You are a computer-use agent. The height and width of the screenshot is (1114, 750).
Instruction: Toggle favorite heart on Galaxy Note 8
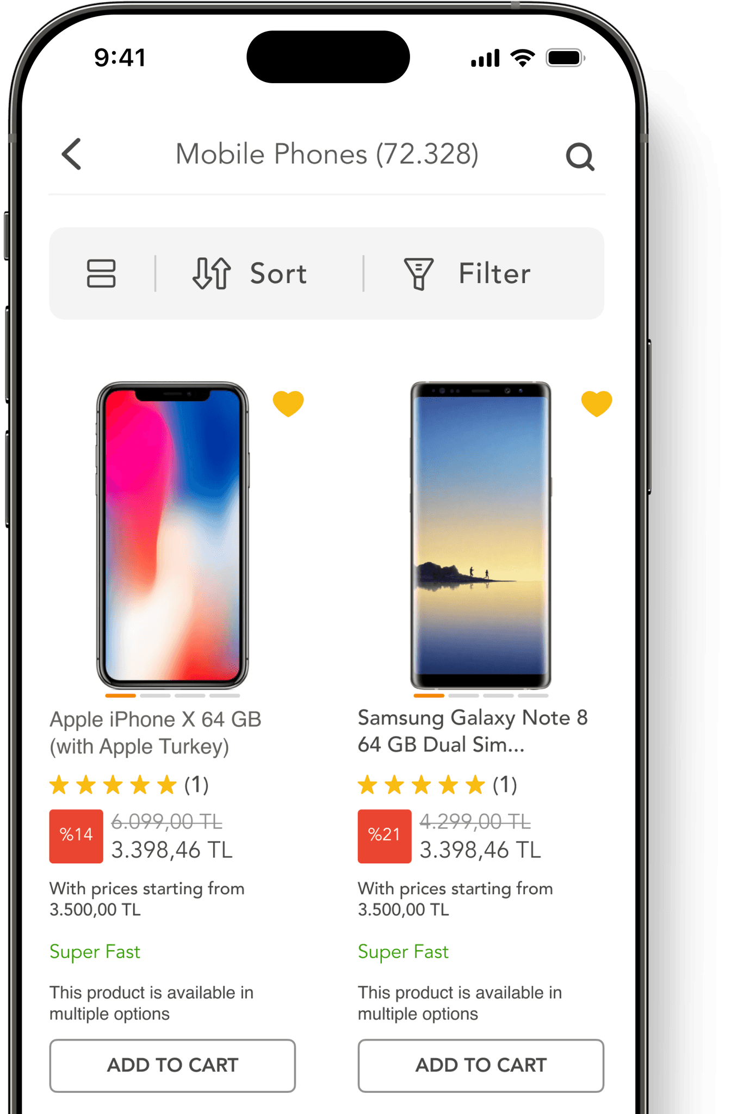pos(597,404)
